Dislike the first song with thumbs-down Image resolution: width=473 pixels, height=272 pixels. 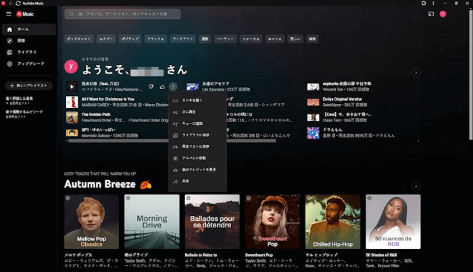tap(151, 87)
